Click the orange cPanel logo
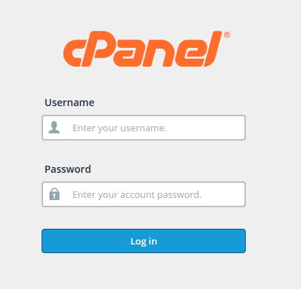This screenshot has width=301, height=289. 146,49
